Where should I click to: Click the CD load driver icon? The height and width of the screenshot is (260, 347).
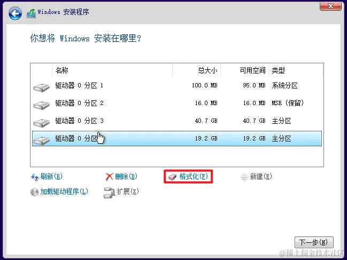click(34, 192)
